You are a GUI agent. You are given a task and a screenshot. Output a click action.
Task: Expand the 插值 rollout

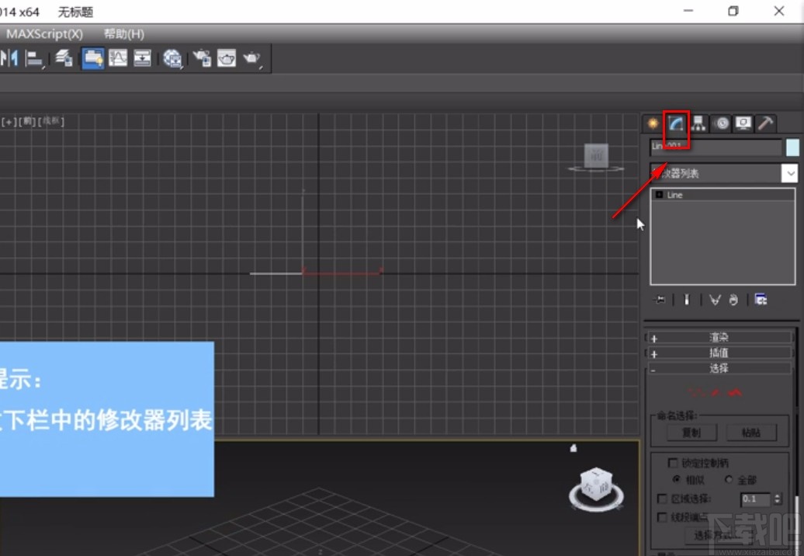click(x=719, y=353)
